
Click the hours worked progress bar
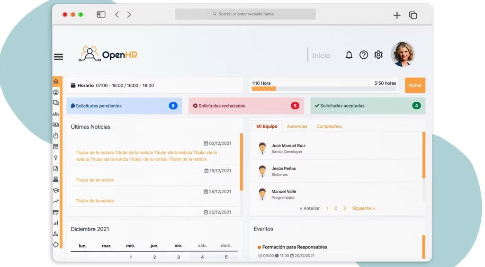(324, 89)
